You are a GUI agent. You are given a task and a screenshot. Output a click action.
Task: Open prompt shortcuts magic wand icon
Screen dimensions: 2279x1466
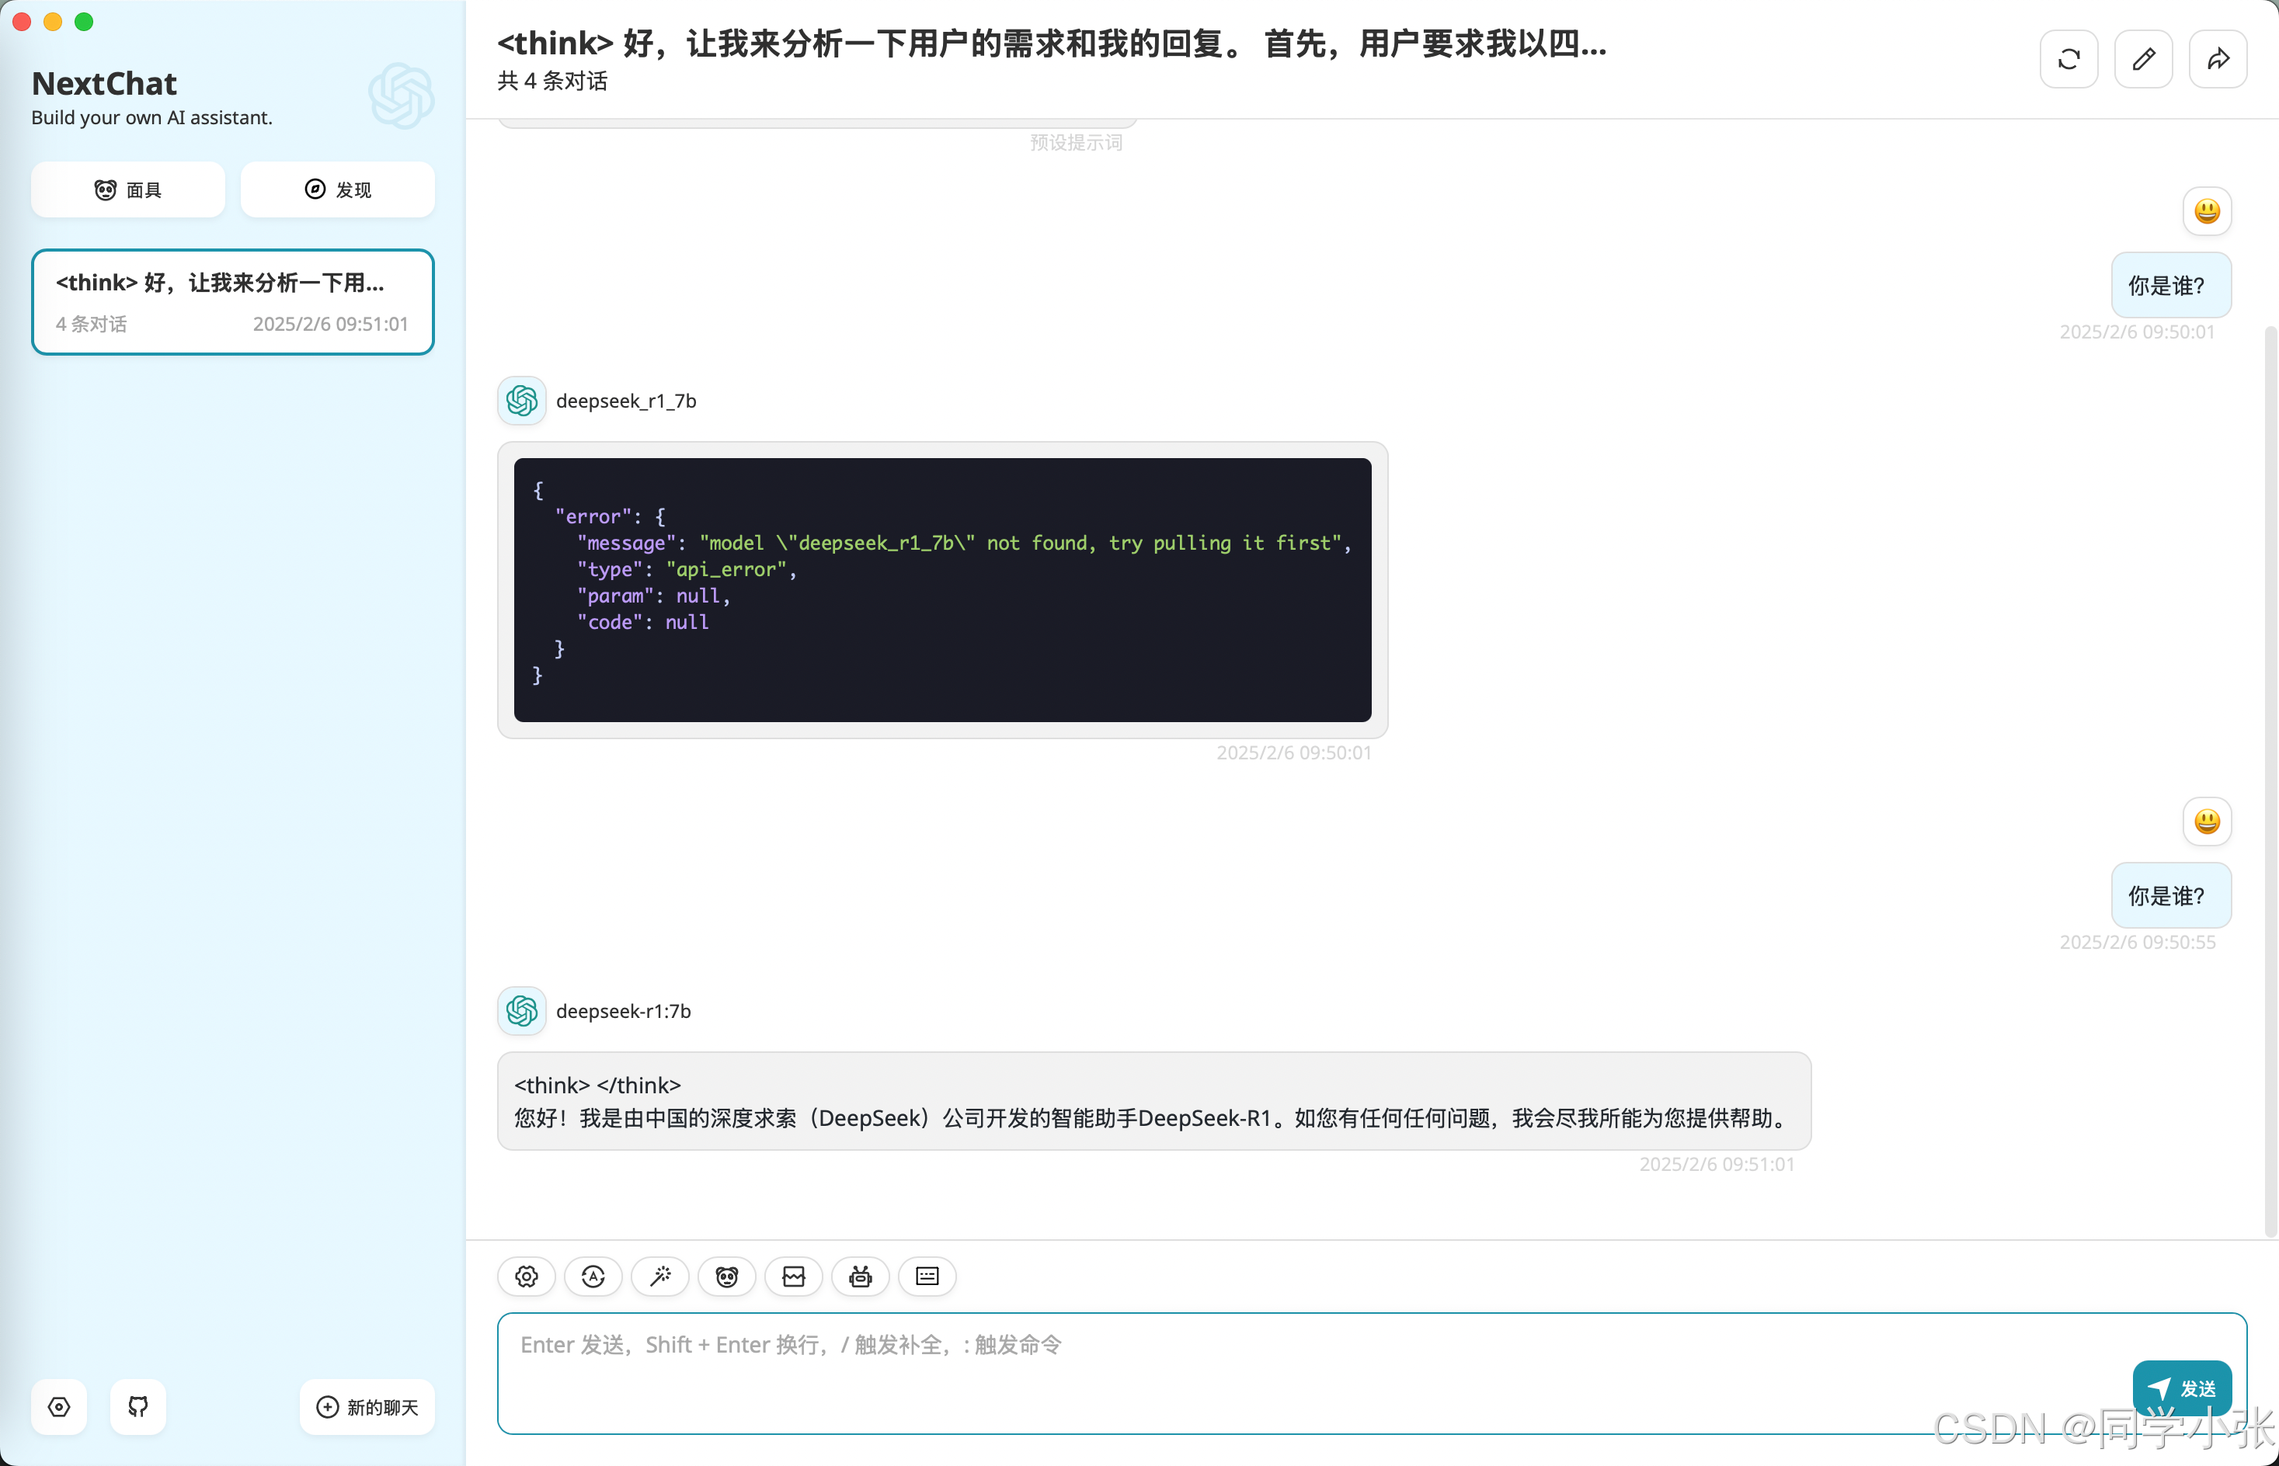click(x=660, y=1277)
